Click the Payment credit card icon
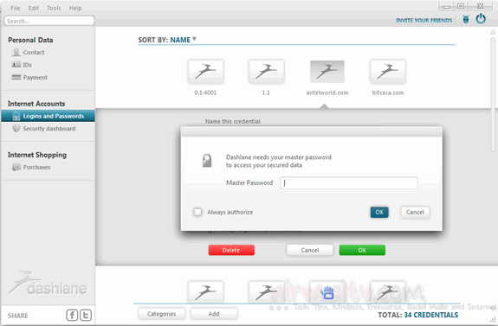 [16, 77]
